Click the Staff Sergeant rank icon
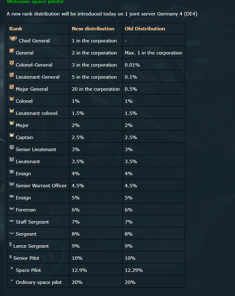The height and width of the screenshot is (296, 235). 12,221
